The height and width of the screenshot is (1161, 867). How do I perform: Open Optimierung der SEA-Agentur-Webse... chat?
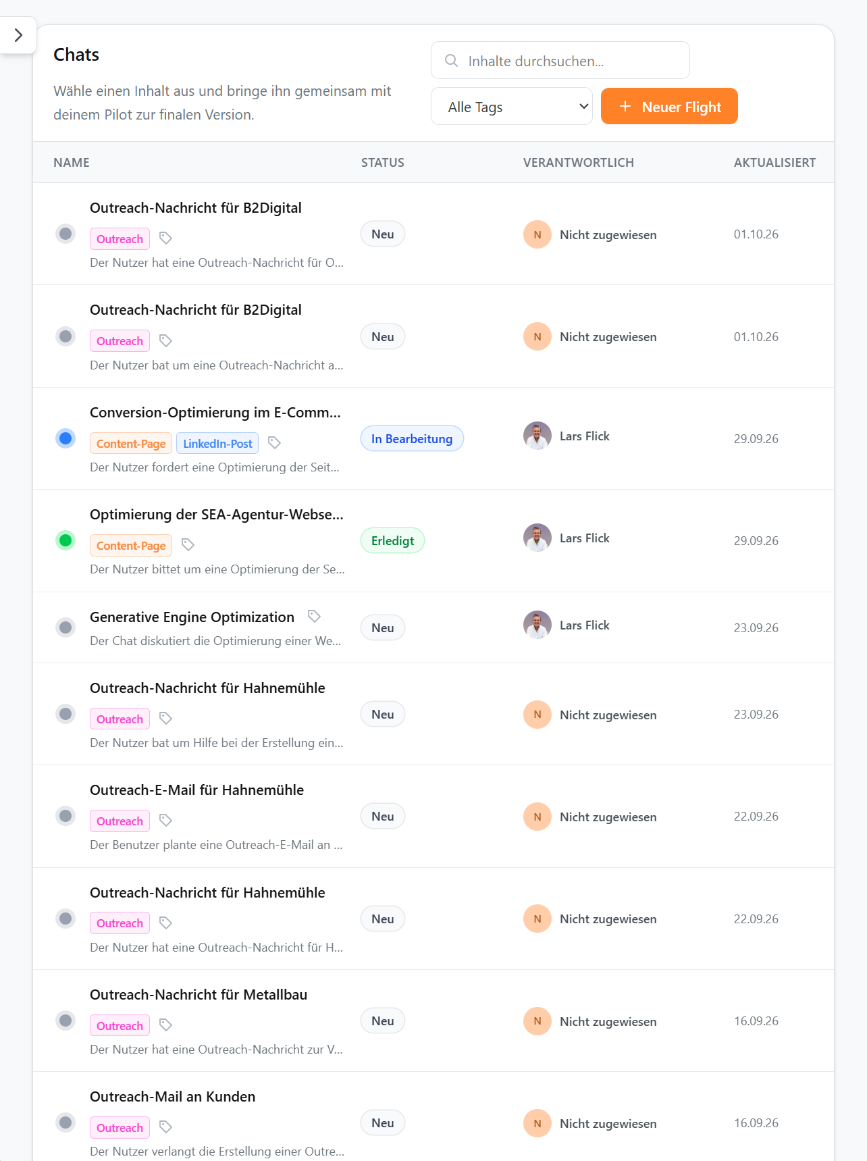217,515
